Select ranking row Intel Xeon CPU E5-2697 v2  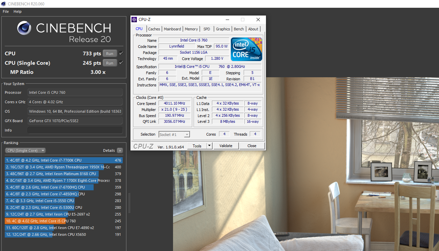(x=64, y=214)
